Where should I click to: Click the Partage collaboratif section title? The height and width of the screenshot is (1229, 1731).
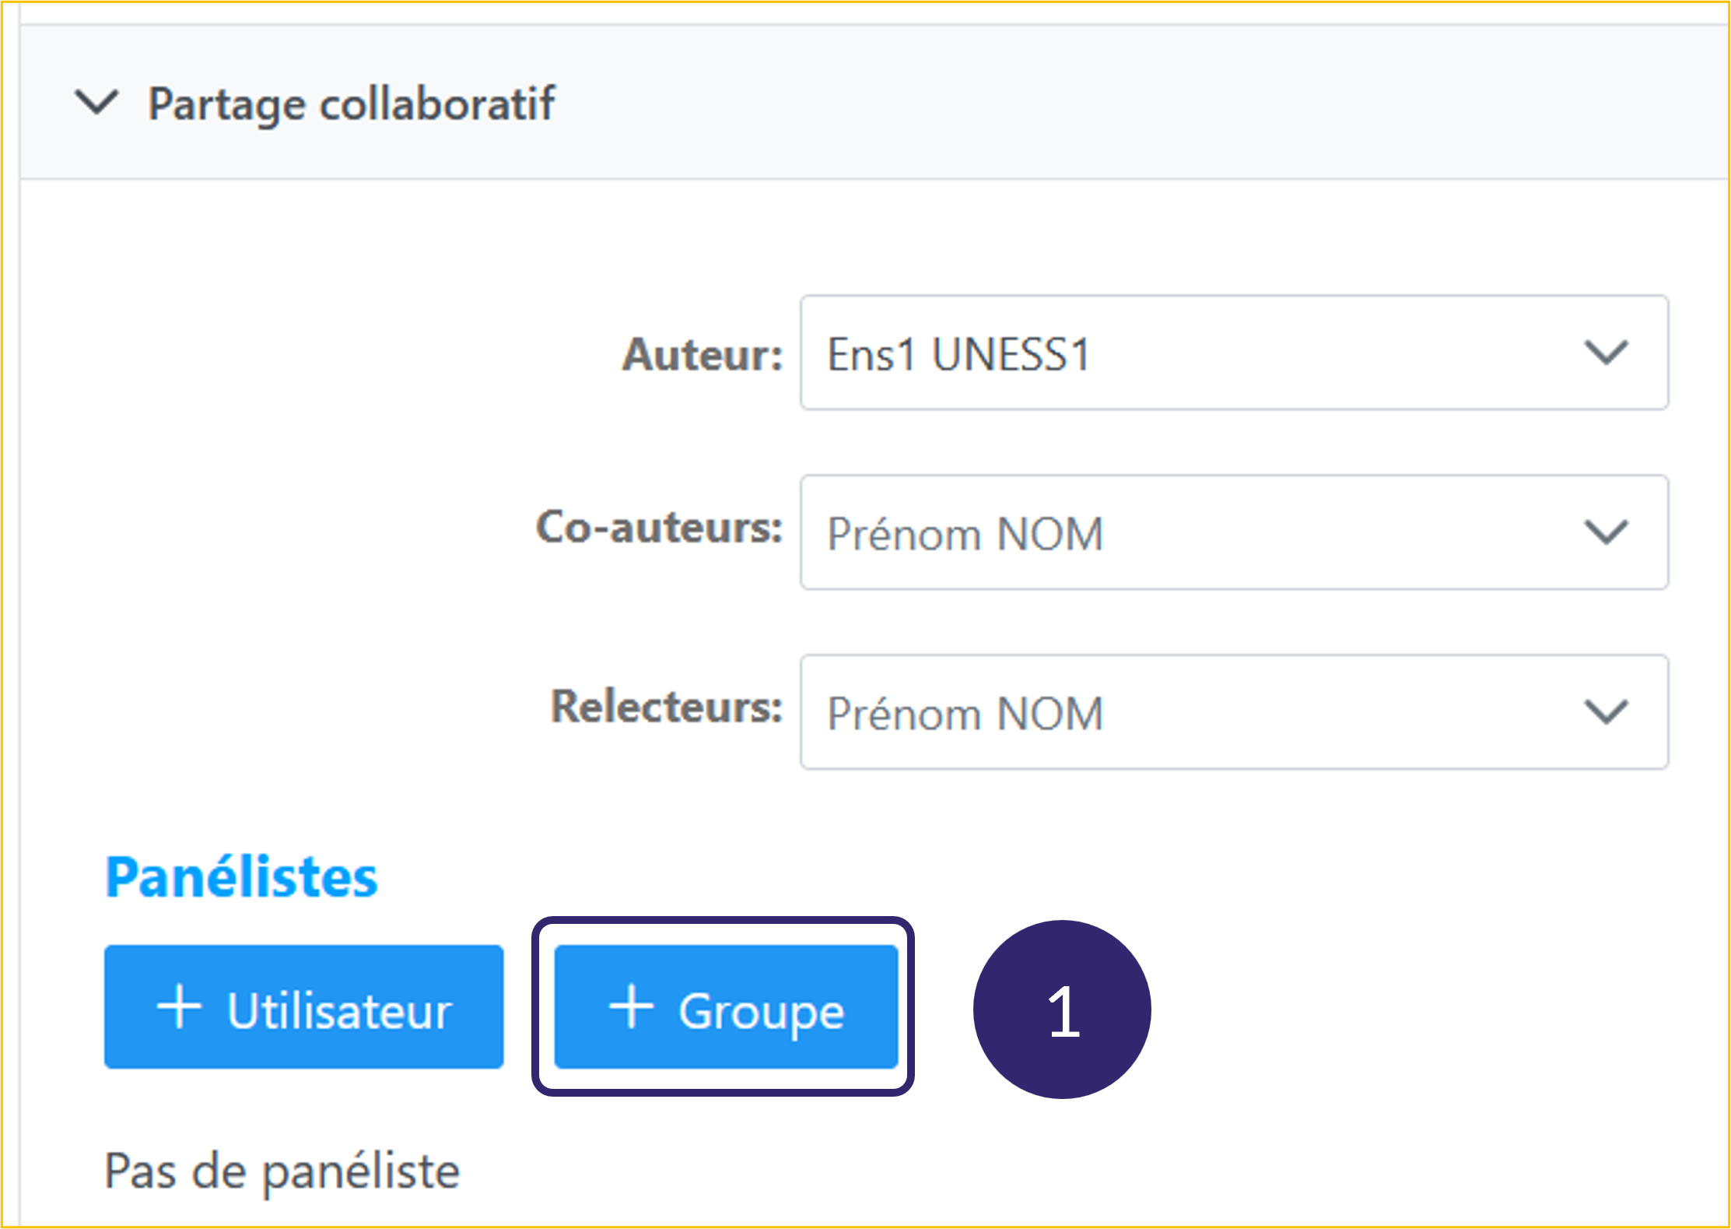[352, 104]
